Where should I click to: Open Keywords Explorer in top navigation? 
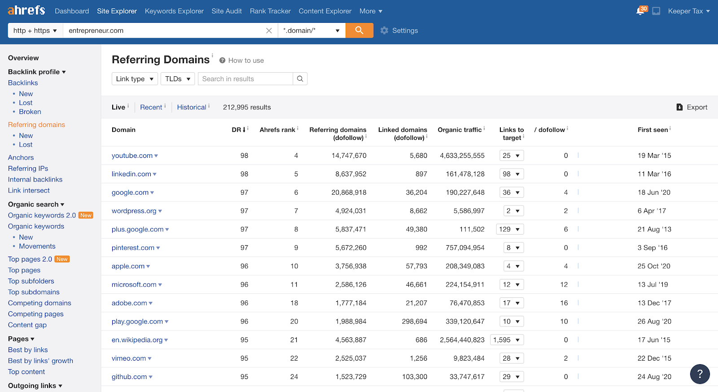click(x=174, y=11)
